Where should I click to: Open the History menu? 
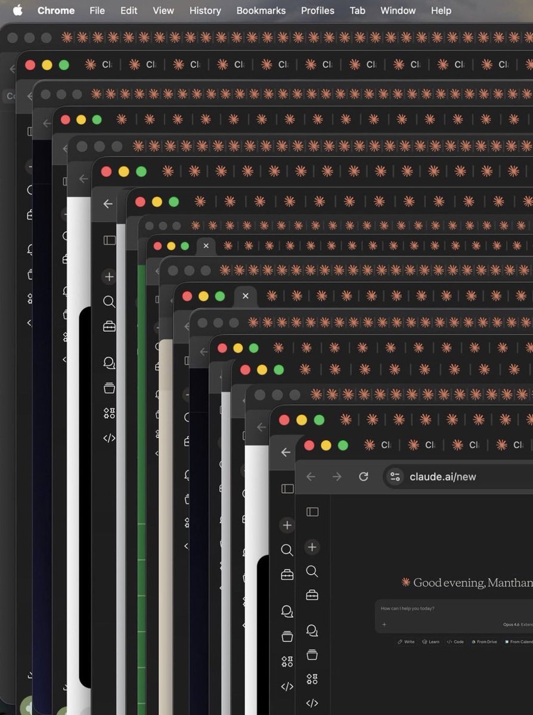coord(205,10)
